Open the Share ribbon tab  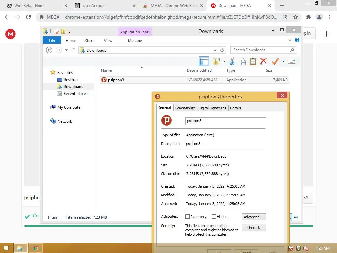point(90,41)
